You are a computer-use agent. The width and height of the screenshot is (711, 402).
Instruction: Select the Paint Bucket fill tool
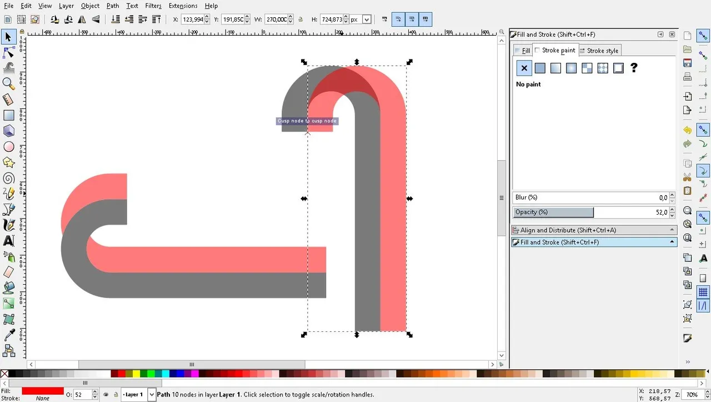pos(8,288)
